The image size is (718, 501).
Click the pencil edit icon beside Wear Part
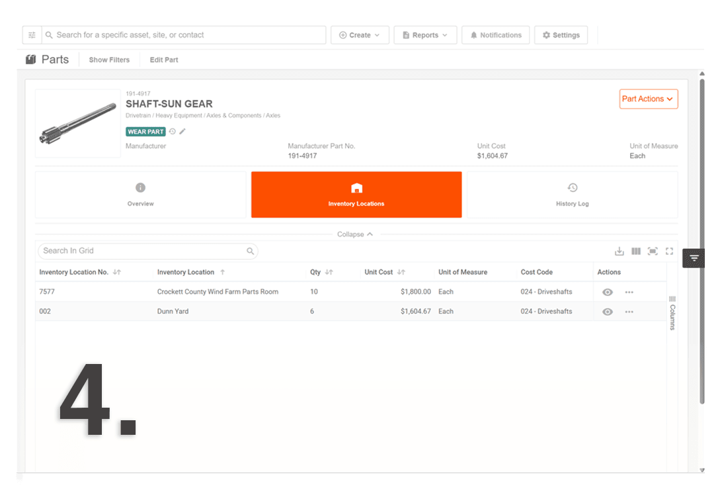tap(182, 132)
